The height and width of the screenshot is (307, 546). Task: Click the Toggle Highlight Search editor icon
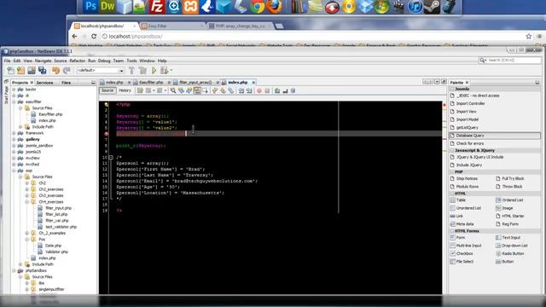(x=197, y=90)
